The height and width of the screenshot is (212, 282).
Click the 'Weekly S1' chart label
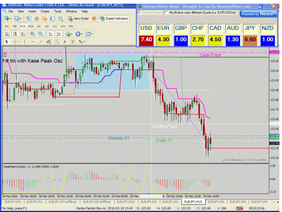point(119,138)
